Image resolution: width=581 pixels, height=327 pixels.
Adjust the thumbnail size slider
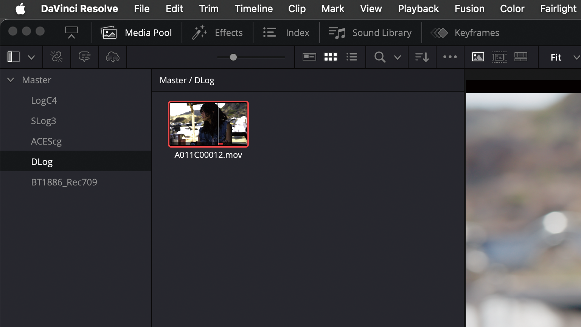[x=233, y=57]
